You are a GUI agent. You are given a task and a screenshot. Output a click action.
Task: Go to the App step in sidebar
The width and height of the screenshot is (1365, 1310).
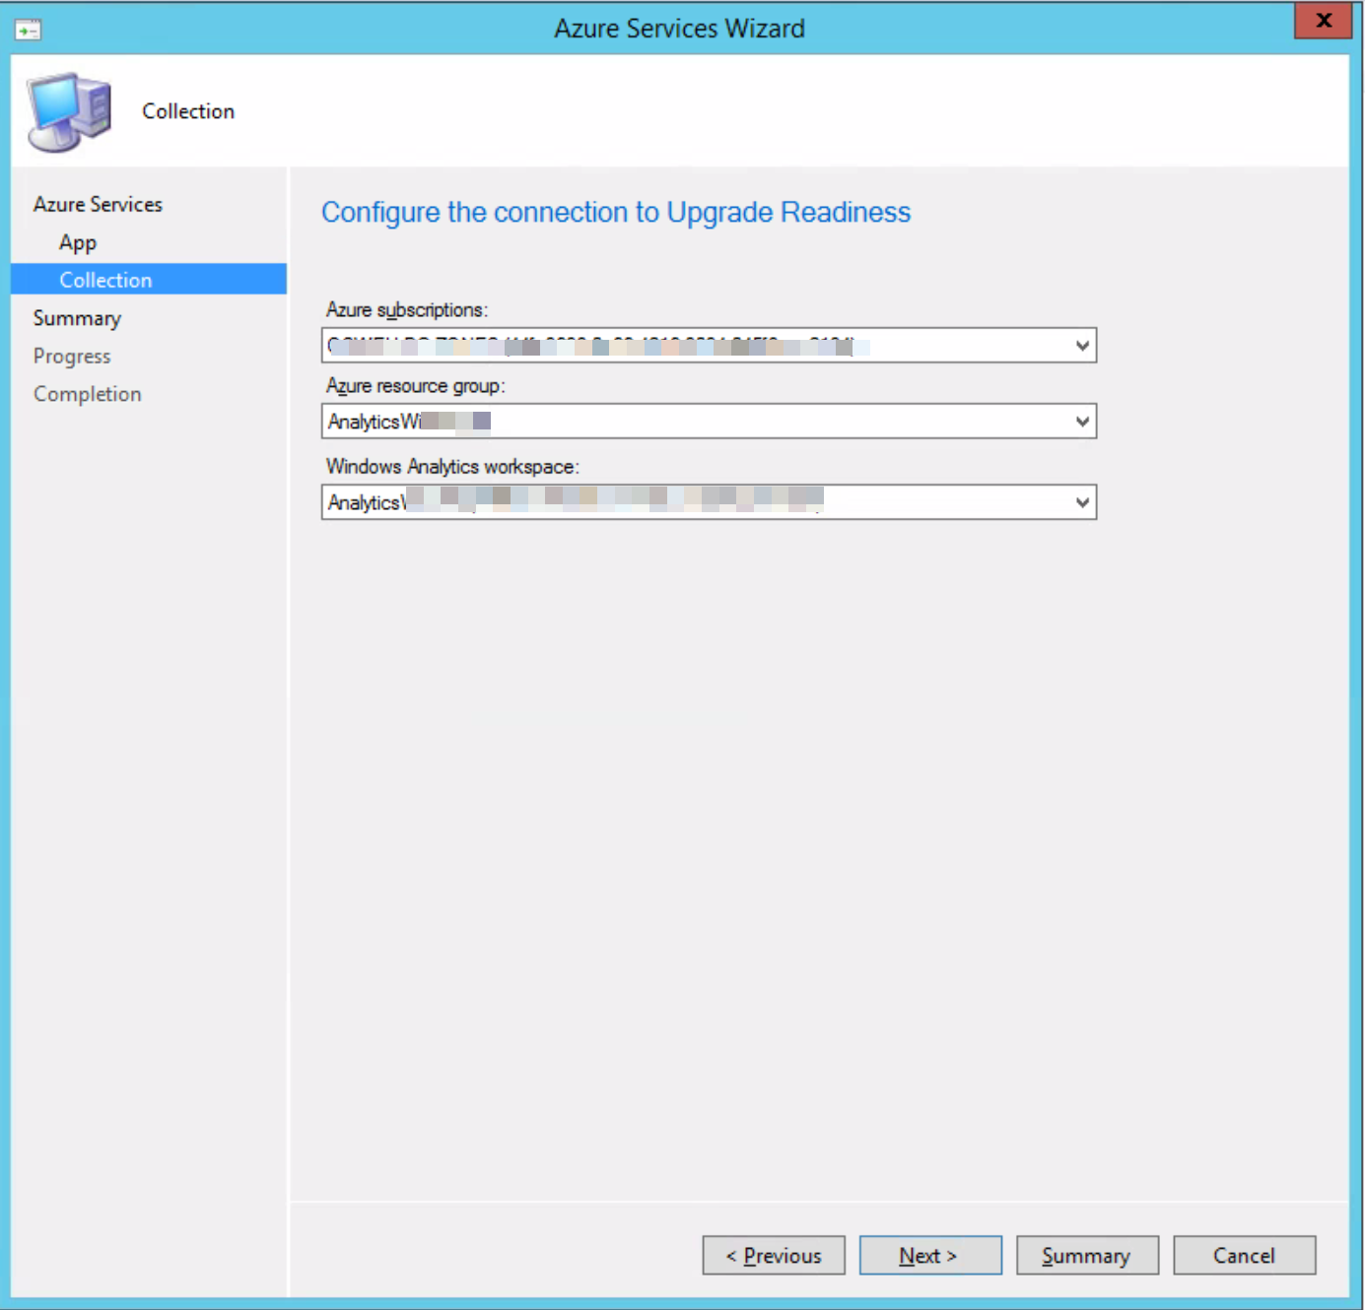(78, 242)
